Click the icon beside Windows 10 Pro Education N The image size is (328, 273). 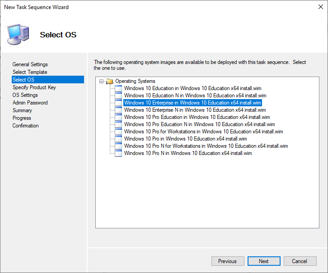pos(118,124)
